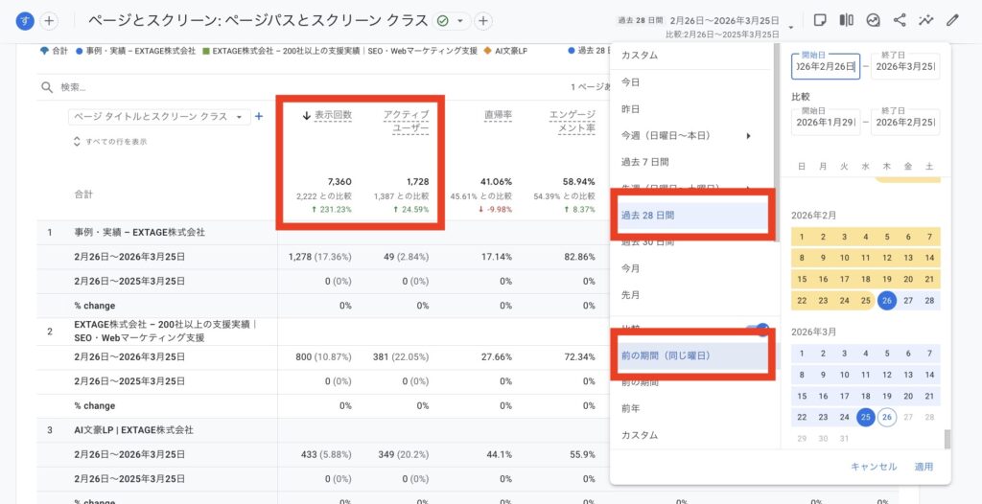Click orange diamond legend AI文豪LP

[x=505, y=51]
